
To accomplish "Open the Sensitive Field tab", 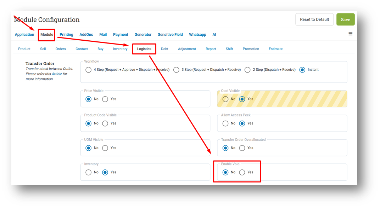I will point(171,35).
